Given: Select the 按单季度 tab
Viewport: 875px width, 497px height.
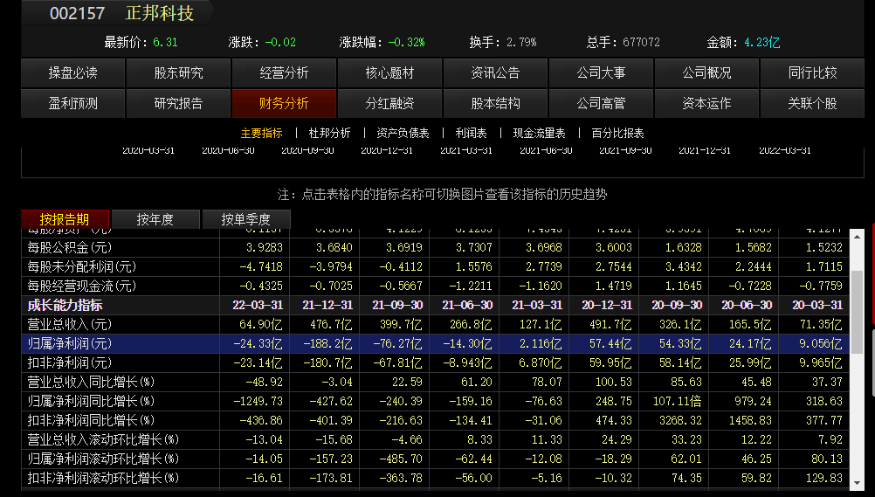Looking at the screenshot, I should click(x=245, y=219).
